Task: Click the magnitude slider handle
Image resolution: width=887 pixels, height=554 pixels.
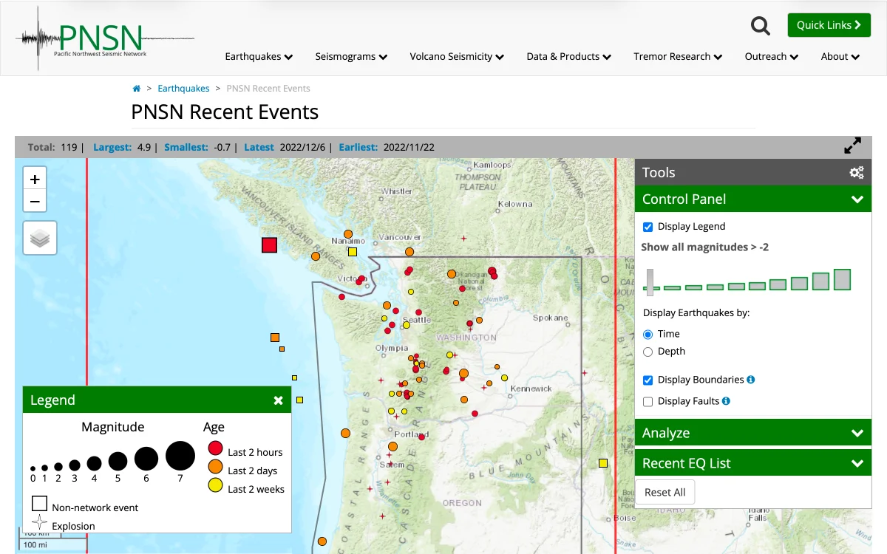Action: point(650,281)
